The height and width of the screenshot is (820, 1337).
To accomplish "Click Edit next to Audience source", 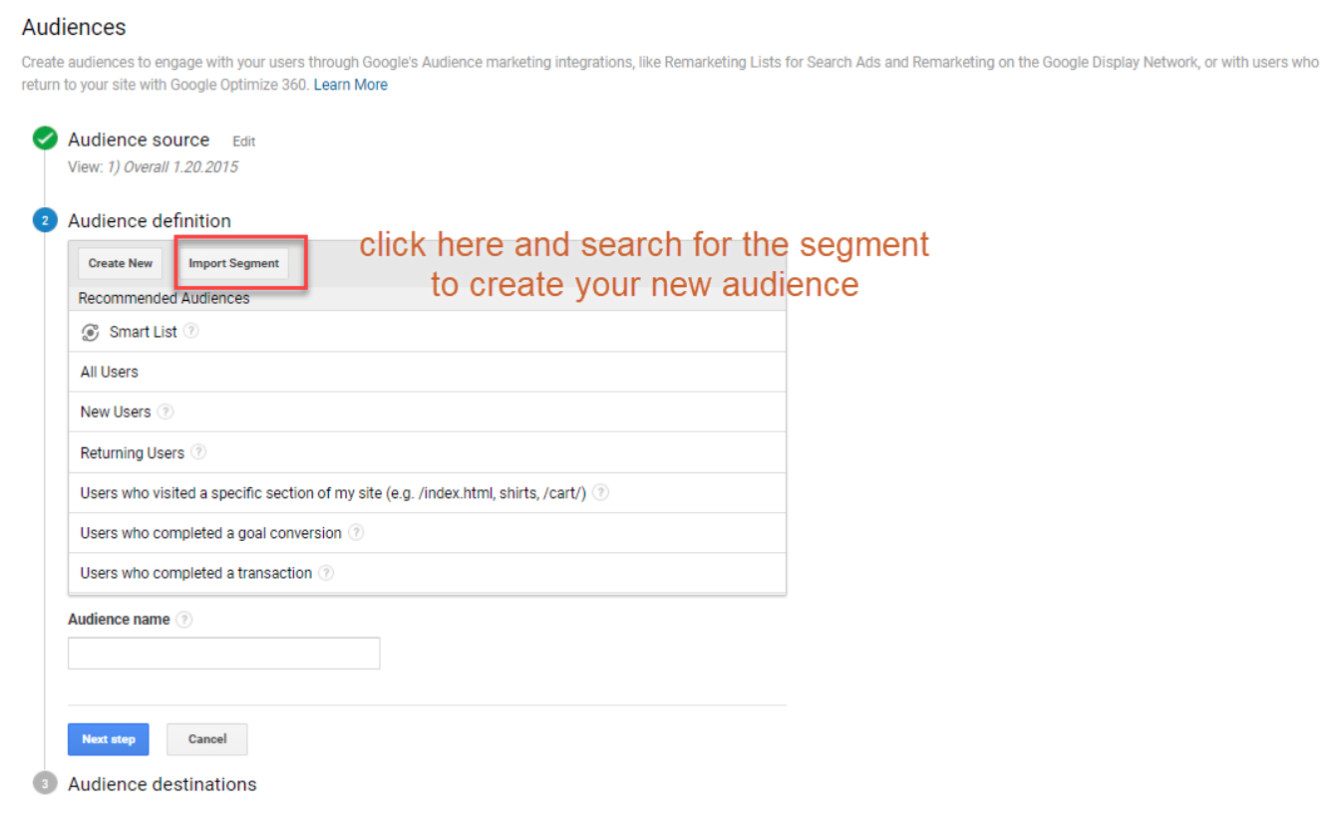I will coord(243,141).
